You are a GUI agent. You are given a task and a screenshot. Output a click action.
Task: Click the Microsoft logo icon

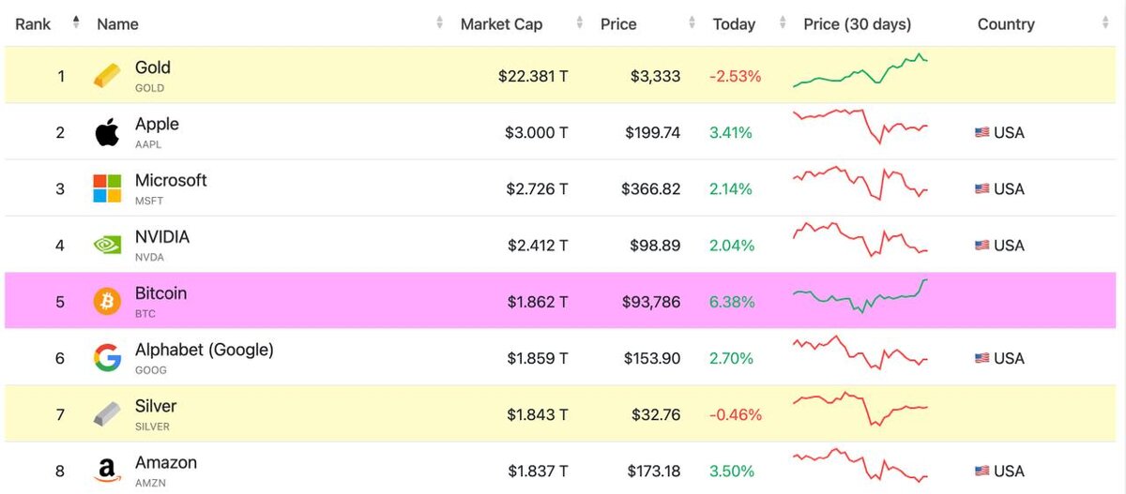coord(107,188)
